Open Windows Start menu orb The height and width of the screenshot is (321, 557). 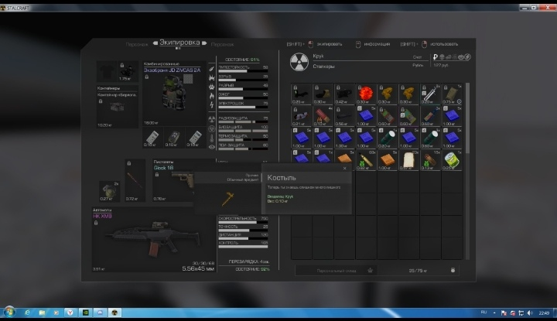point(9,312)
